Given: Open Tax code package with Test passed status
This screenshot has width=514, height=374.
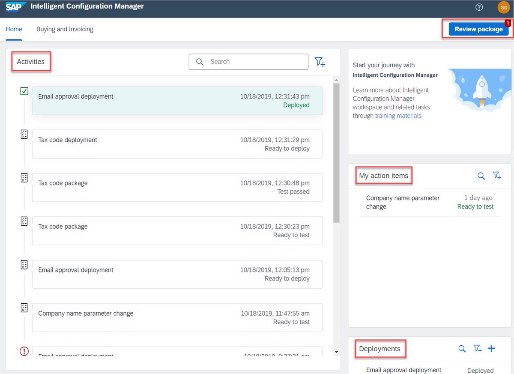Looking at the screenshot, I should click(177, 187).
